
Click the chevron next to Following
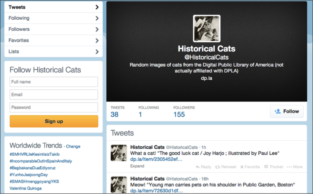pyautogui.click(x=97, y=18)
